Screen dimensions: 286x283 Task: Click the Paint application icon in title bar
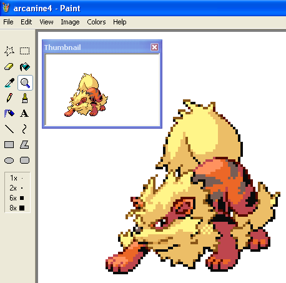pyautogui.click(x=6, y=8)
